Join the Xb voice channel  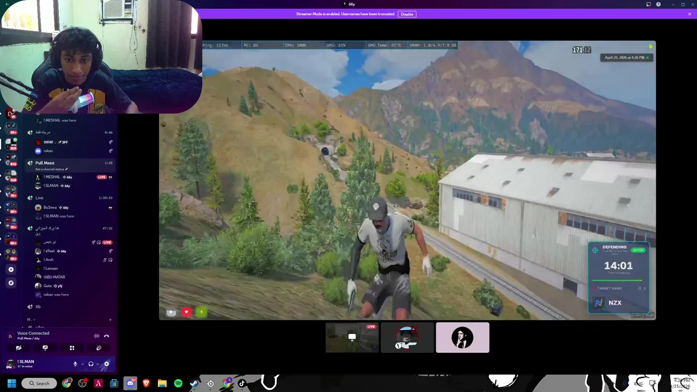click(70, 307)
